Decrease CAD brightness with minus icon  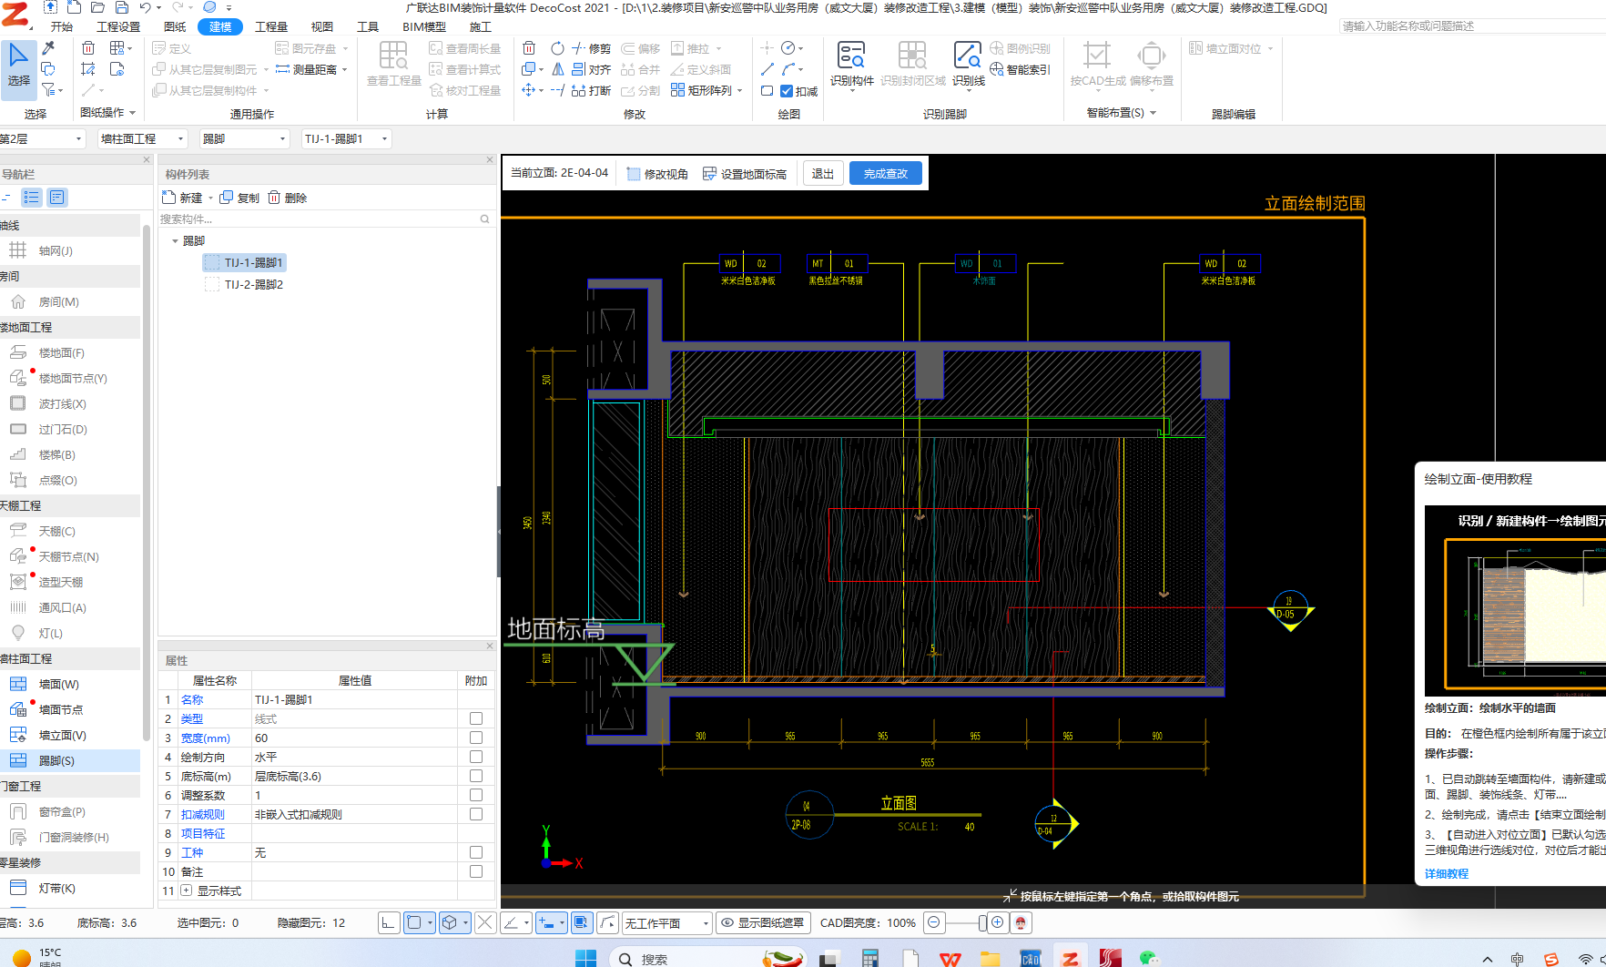pyautogui.click(x=934, y=922)
